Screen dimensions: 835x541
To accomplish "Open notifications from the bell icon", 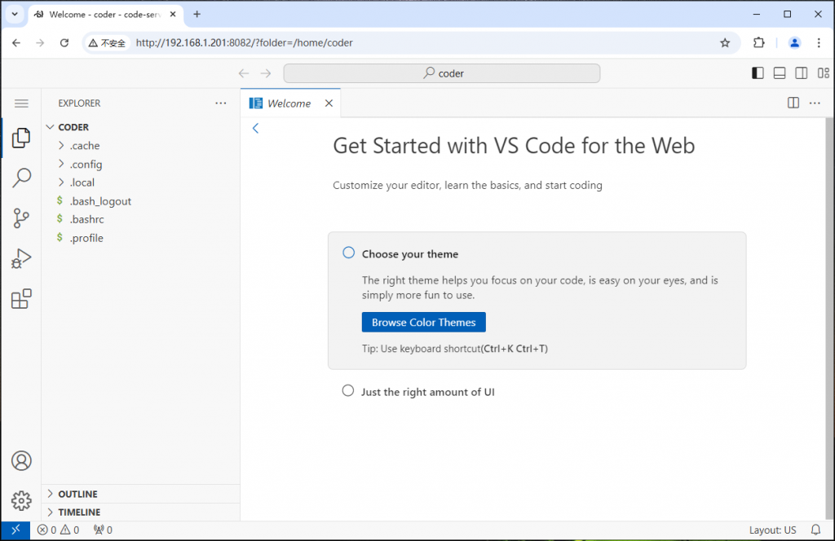I will tap(815, 529).
